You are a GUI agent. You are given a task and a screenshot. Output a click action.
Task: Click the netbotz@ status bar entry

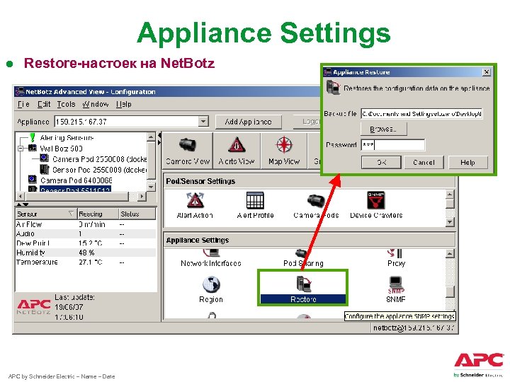coord(414,328)
